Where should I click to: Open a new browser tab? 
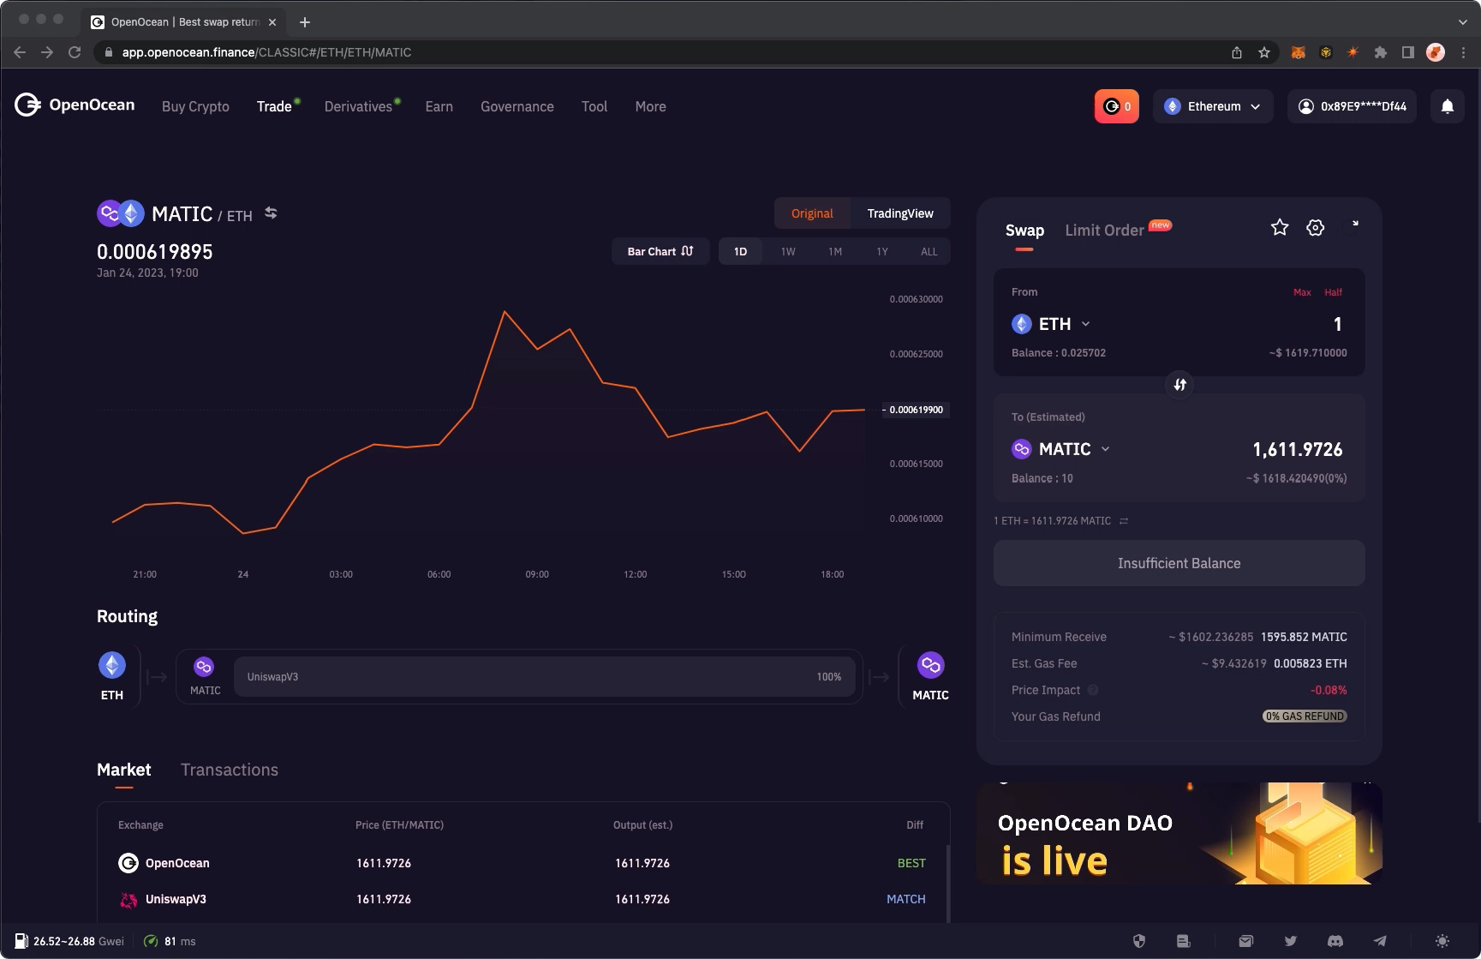point(305,21)
